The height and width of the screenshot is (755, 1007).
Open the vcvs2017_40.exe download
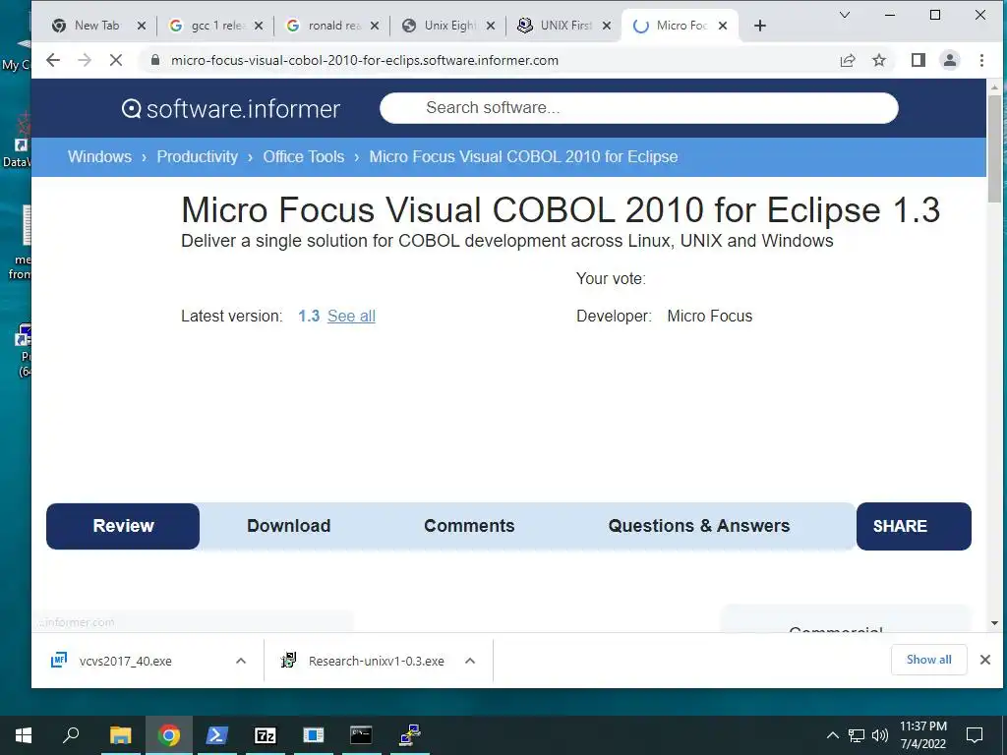tap(125, 661)
